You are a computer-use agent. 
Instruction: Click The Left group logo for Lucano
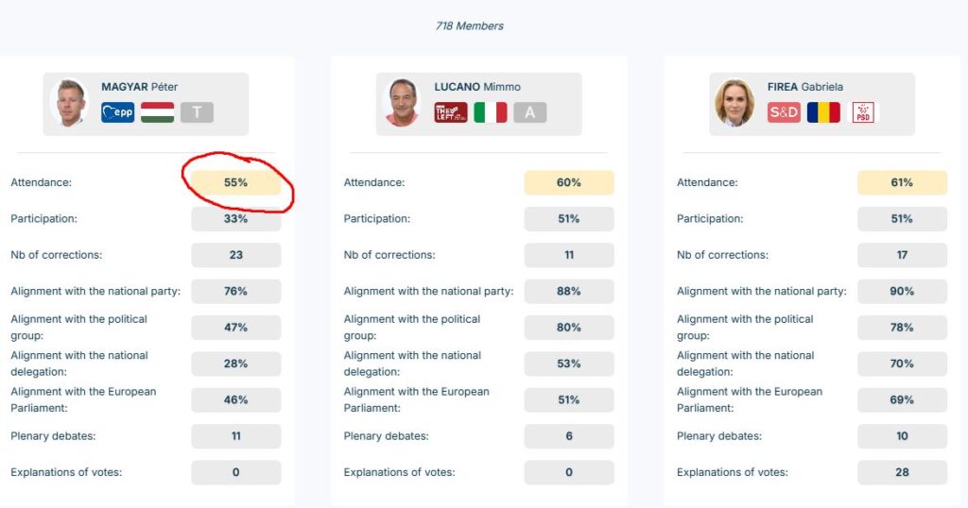point(451,113)
